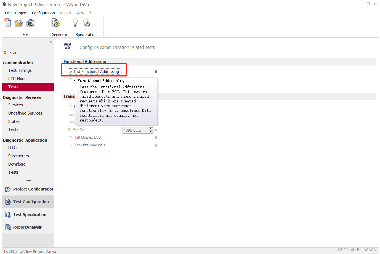Collapse the left navigation panel with the chevron

[x=51, y=42]
